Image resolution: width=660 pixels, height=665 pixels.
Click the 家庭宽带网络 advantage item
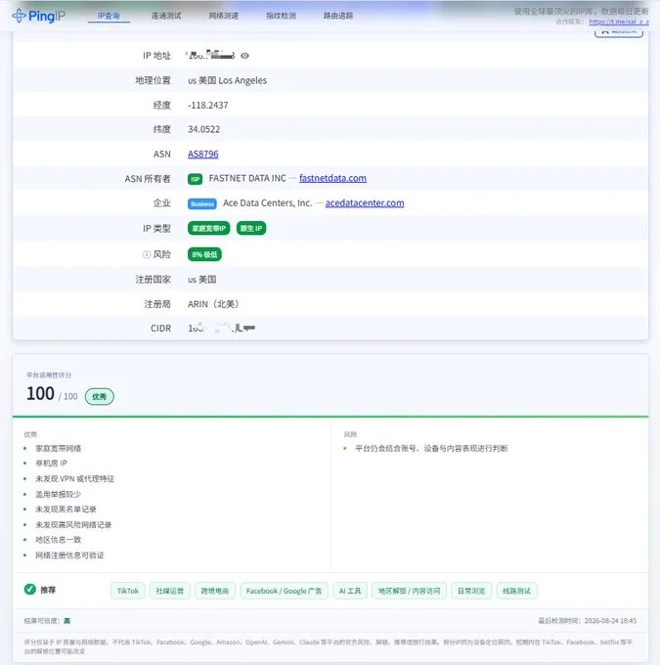tap(58, 448)
